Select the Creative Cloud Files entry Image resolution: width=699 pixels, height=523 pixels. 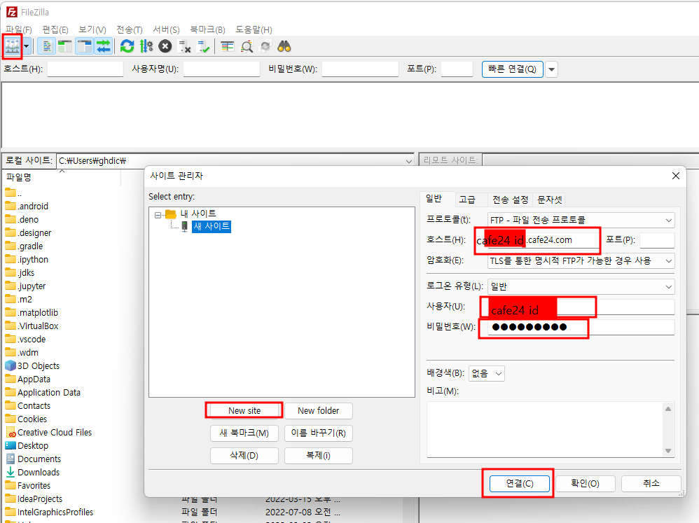[x=55, y=432]
